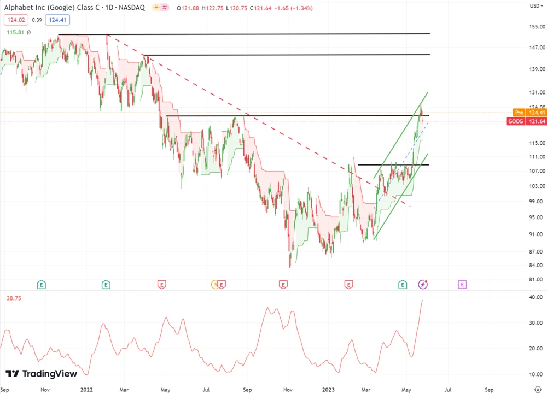547x394 pixels.
Task: Click the pre-market sun icon beside NASDAQ
Action: (156, 7)
